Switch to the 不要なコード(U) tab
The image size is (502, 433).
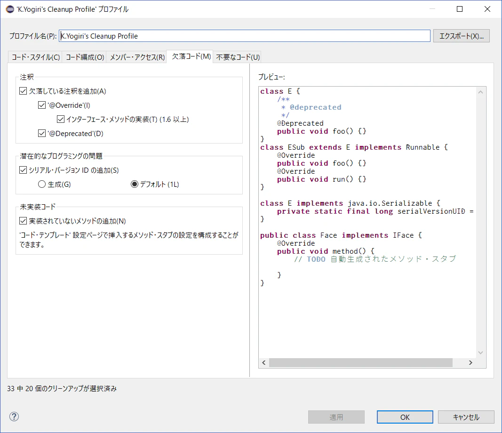[238, 57]
